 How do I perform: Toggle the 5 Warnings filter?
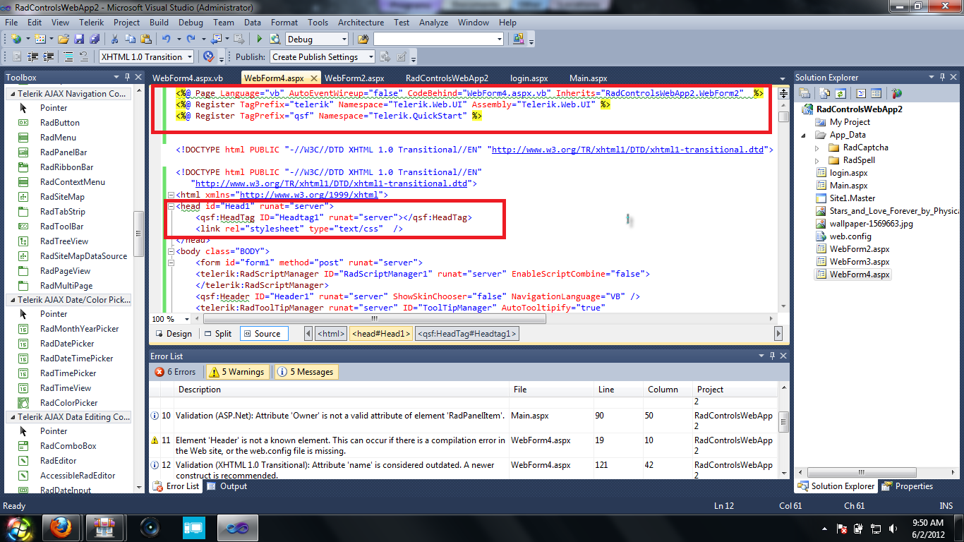click(236, 372)
